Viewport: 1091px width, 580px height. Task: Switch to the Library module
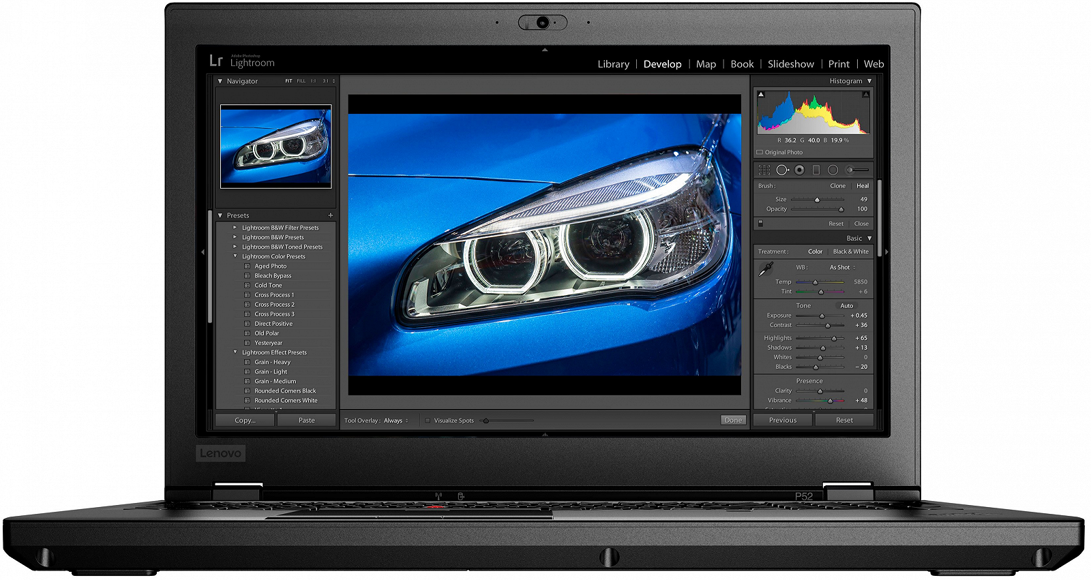point(613,64)
